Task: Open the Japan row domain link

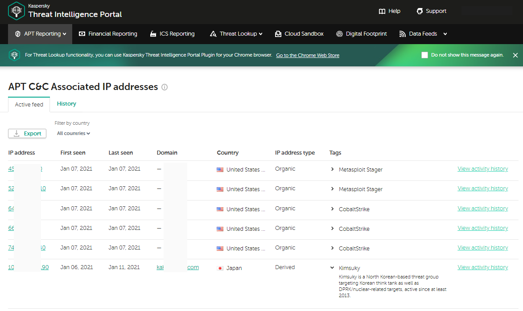Action: [x=178, y=267]
